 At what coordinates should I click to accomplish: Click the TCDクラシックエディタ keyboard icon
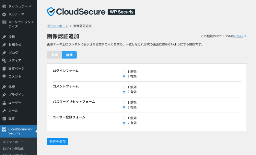click(4, 22)
